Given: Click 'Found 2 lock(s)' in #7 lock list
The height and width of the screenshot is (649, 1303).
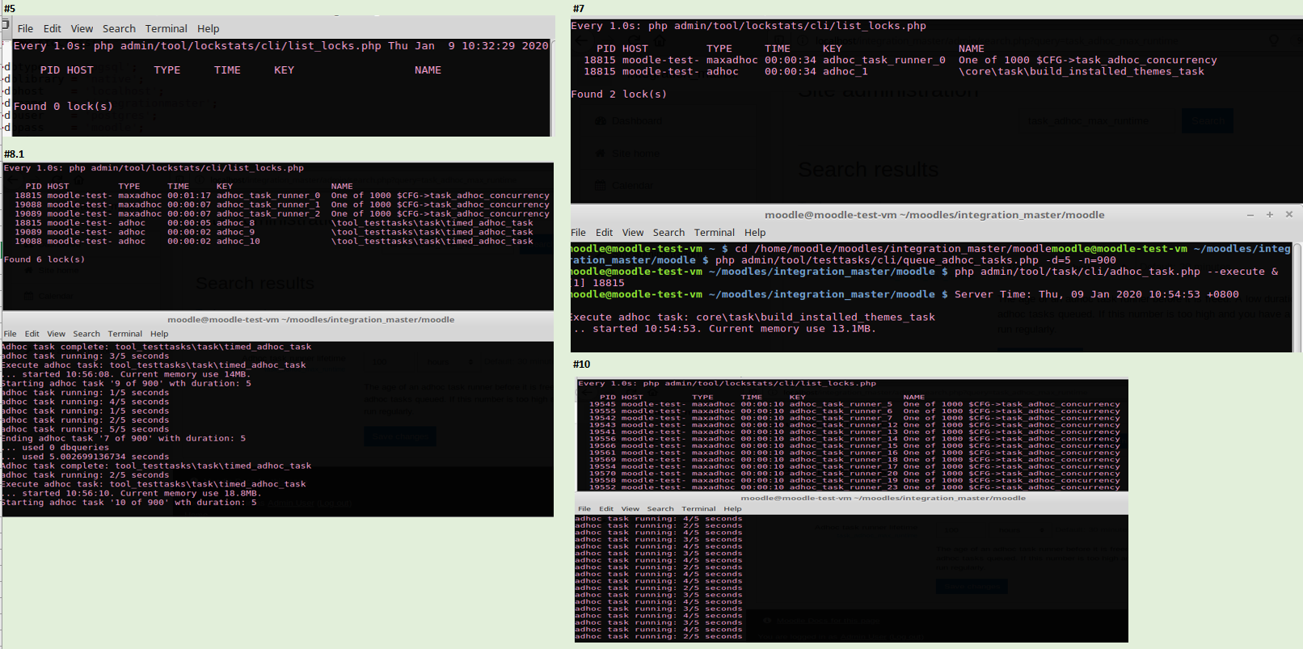Looking at the screenshot, I should point(619,95).
